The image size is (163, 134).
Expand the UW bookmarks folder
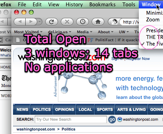pyautogui.click(x=124, y=32)
